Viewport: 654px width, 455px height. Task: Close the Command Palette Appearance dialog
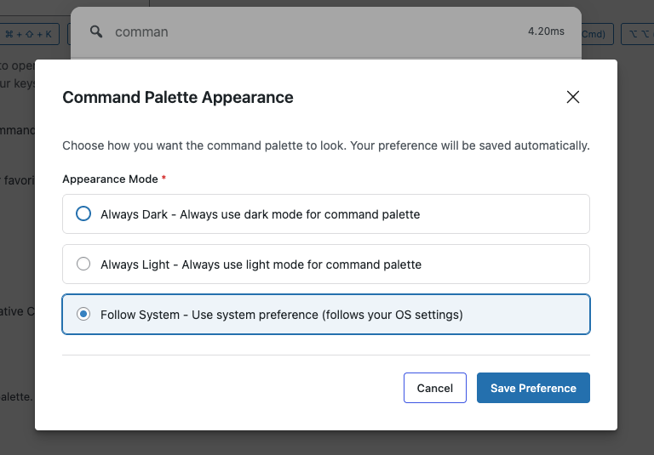(x=572, y=97)
